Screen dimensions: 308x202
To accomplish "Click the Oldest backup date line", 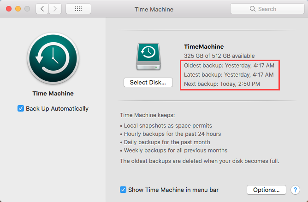I will 229,65.
